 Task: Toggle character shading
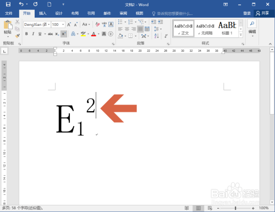tap(104, 34)
